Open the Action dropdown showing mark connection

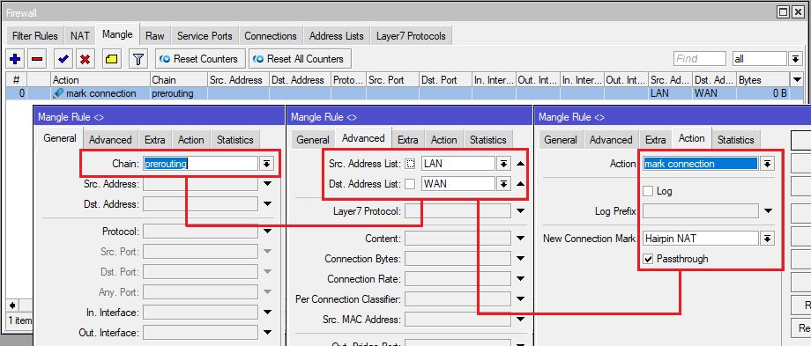(x=768, y=164)
